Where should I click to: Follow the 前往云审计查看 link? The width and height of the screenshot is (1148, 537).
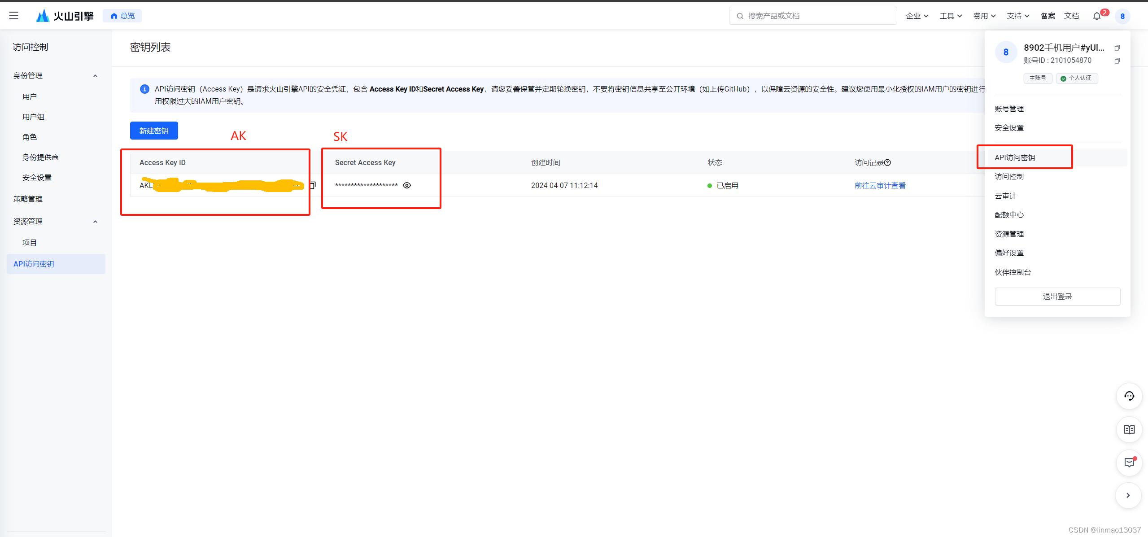(880, 185)
